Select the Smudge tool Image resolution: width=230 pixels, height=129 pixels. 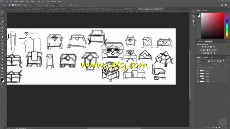[x=2, y=50]
